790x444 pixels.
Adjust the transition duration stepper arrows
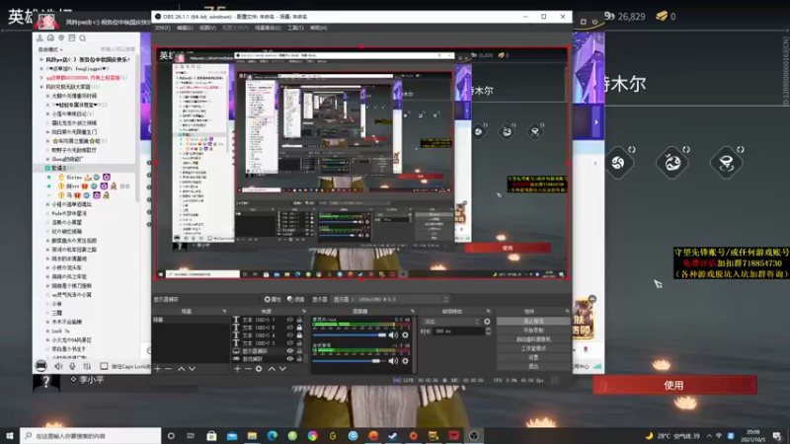[488, 332]
